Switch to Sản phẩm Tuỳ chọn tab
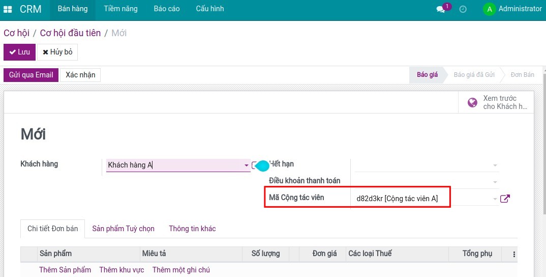 123,229
